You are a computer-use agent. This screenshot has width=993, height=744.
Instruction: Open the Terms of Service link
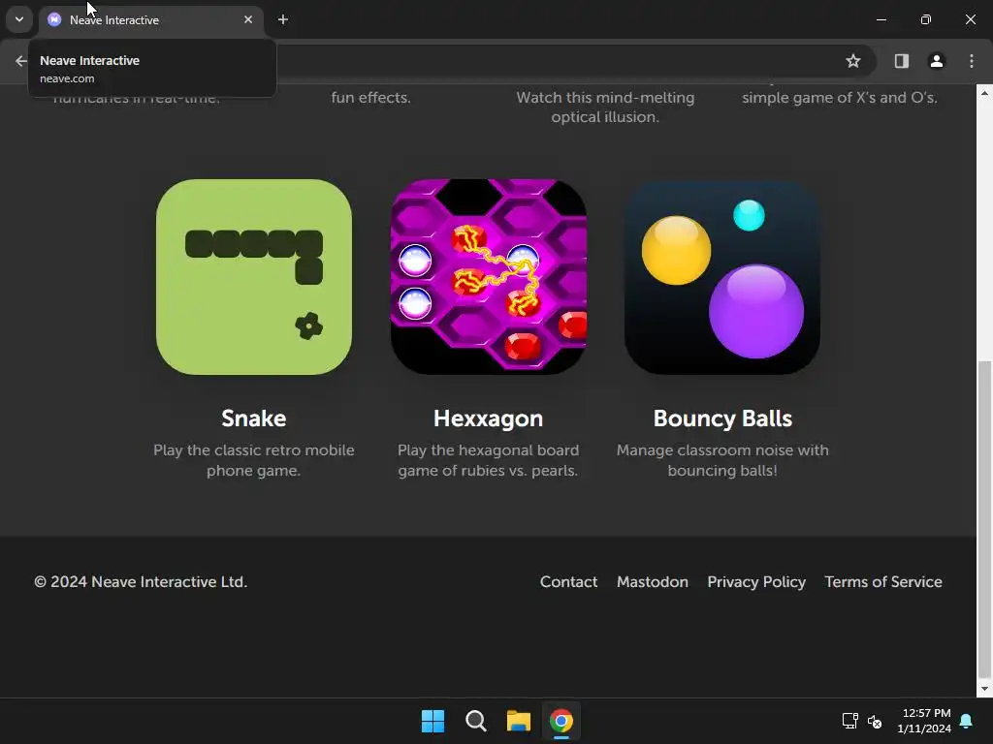point(883,581)
